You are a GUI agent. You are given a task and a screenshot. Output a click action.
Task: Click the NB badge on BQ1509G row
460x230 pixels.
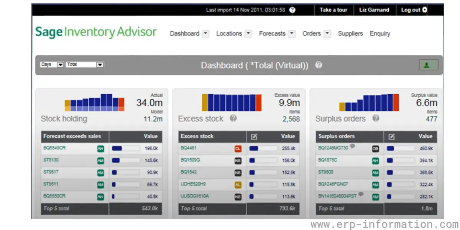(238, 161)
